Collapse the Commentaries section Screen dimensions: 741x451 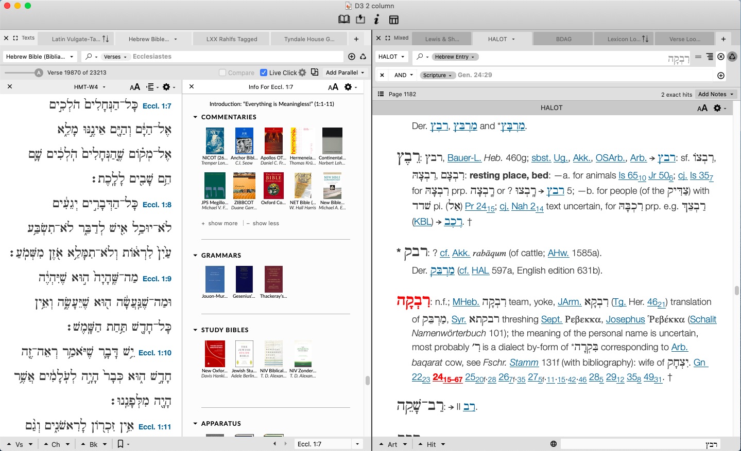pyautogui.click(x=196, y=117)
